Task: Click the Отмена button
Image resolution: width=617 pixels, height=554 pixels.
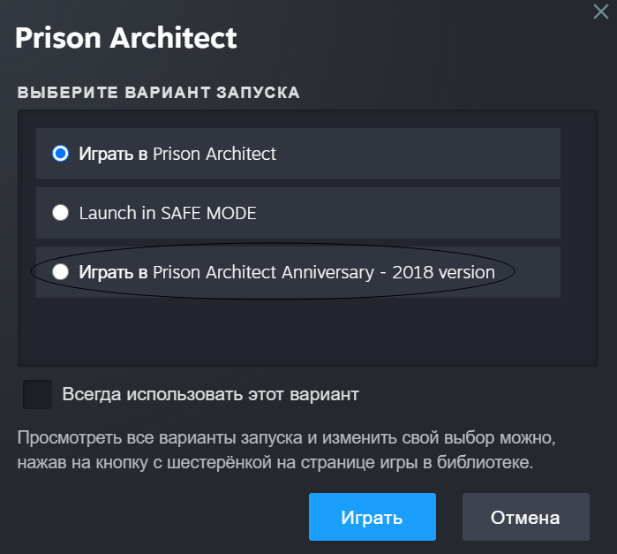Action: click(x=526, y=517)
